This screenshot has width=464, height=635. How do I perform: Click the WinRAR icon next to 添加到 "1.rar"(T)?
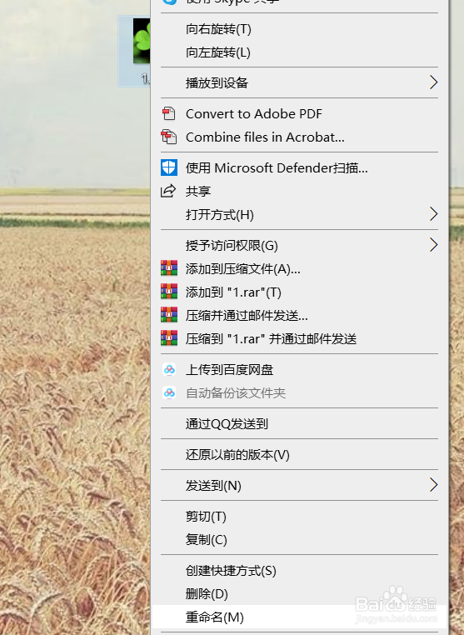[169, 292]
